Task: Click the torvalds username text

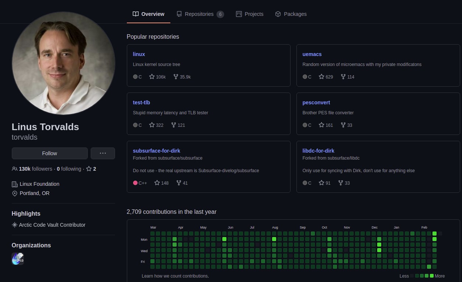Action: click(24, 137)
